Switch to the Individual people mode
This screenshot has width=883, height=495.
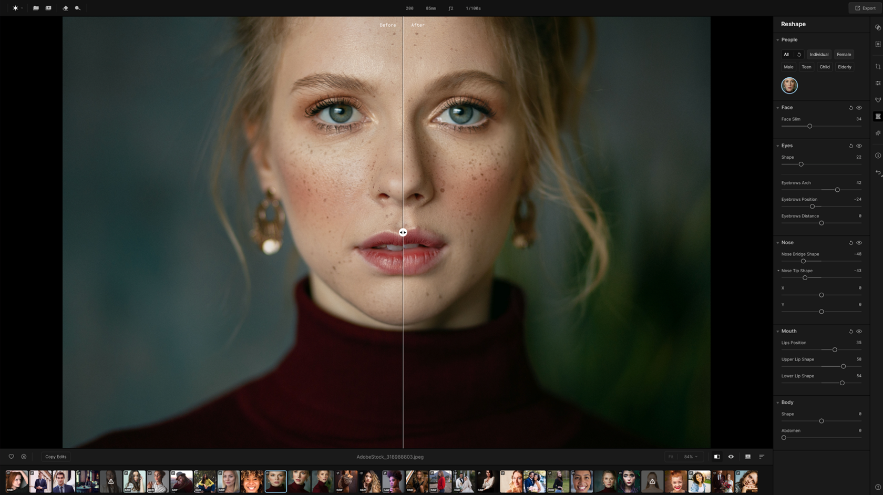coord(819,54)
